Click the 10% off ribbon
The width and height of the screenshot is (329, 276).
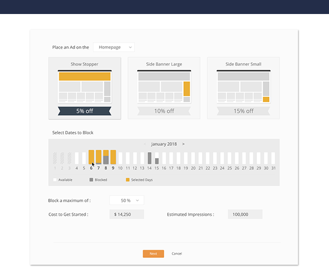coord(164,111)
